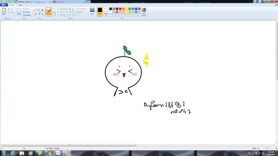Click the zoom out minus button
The width and height of the screenshot is (278, 156).
(259, 148)
